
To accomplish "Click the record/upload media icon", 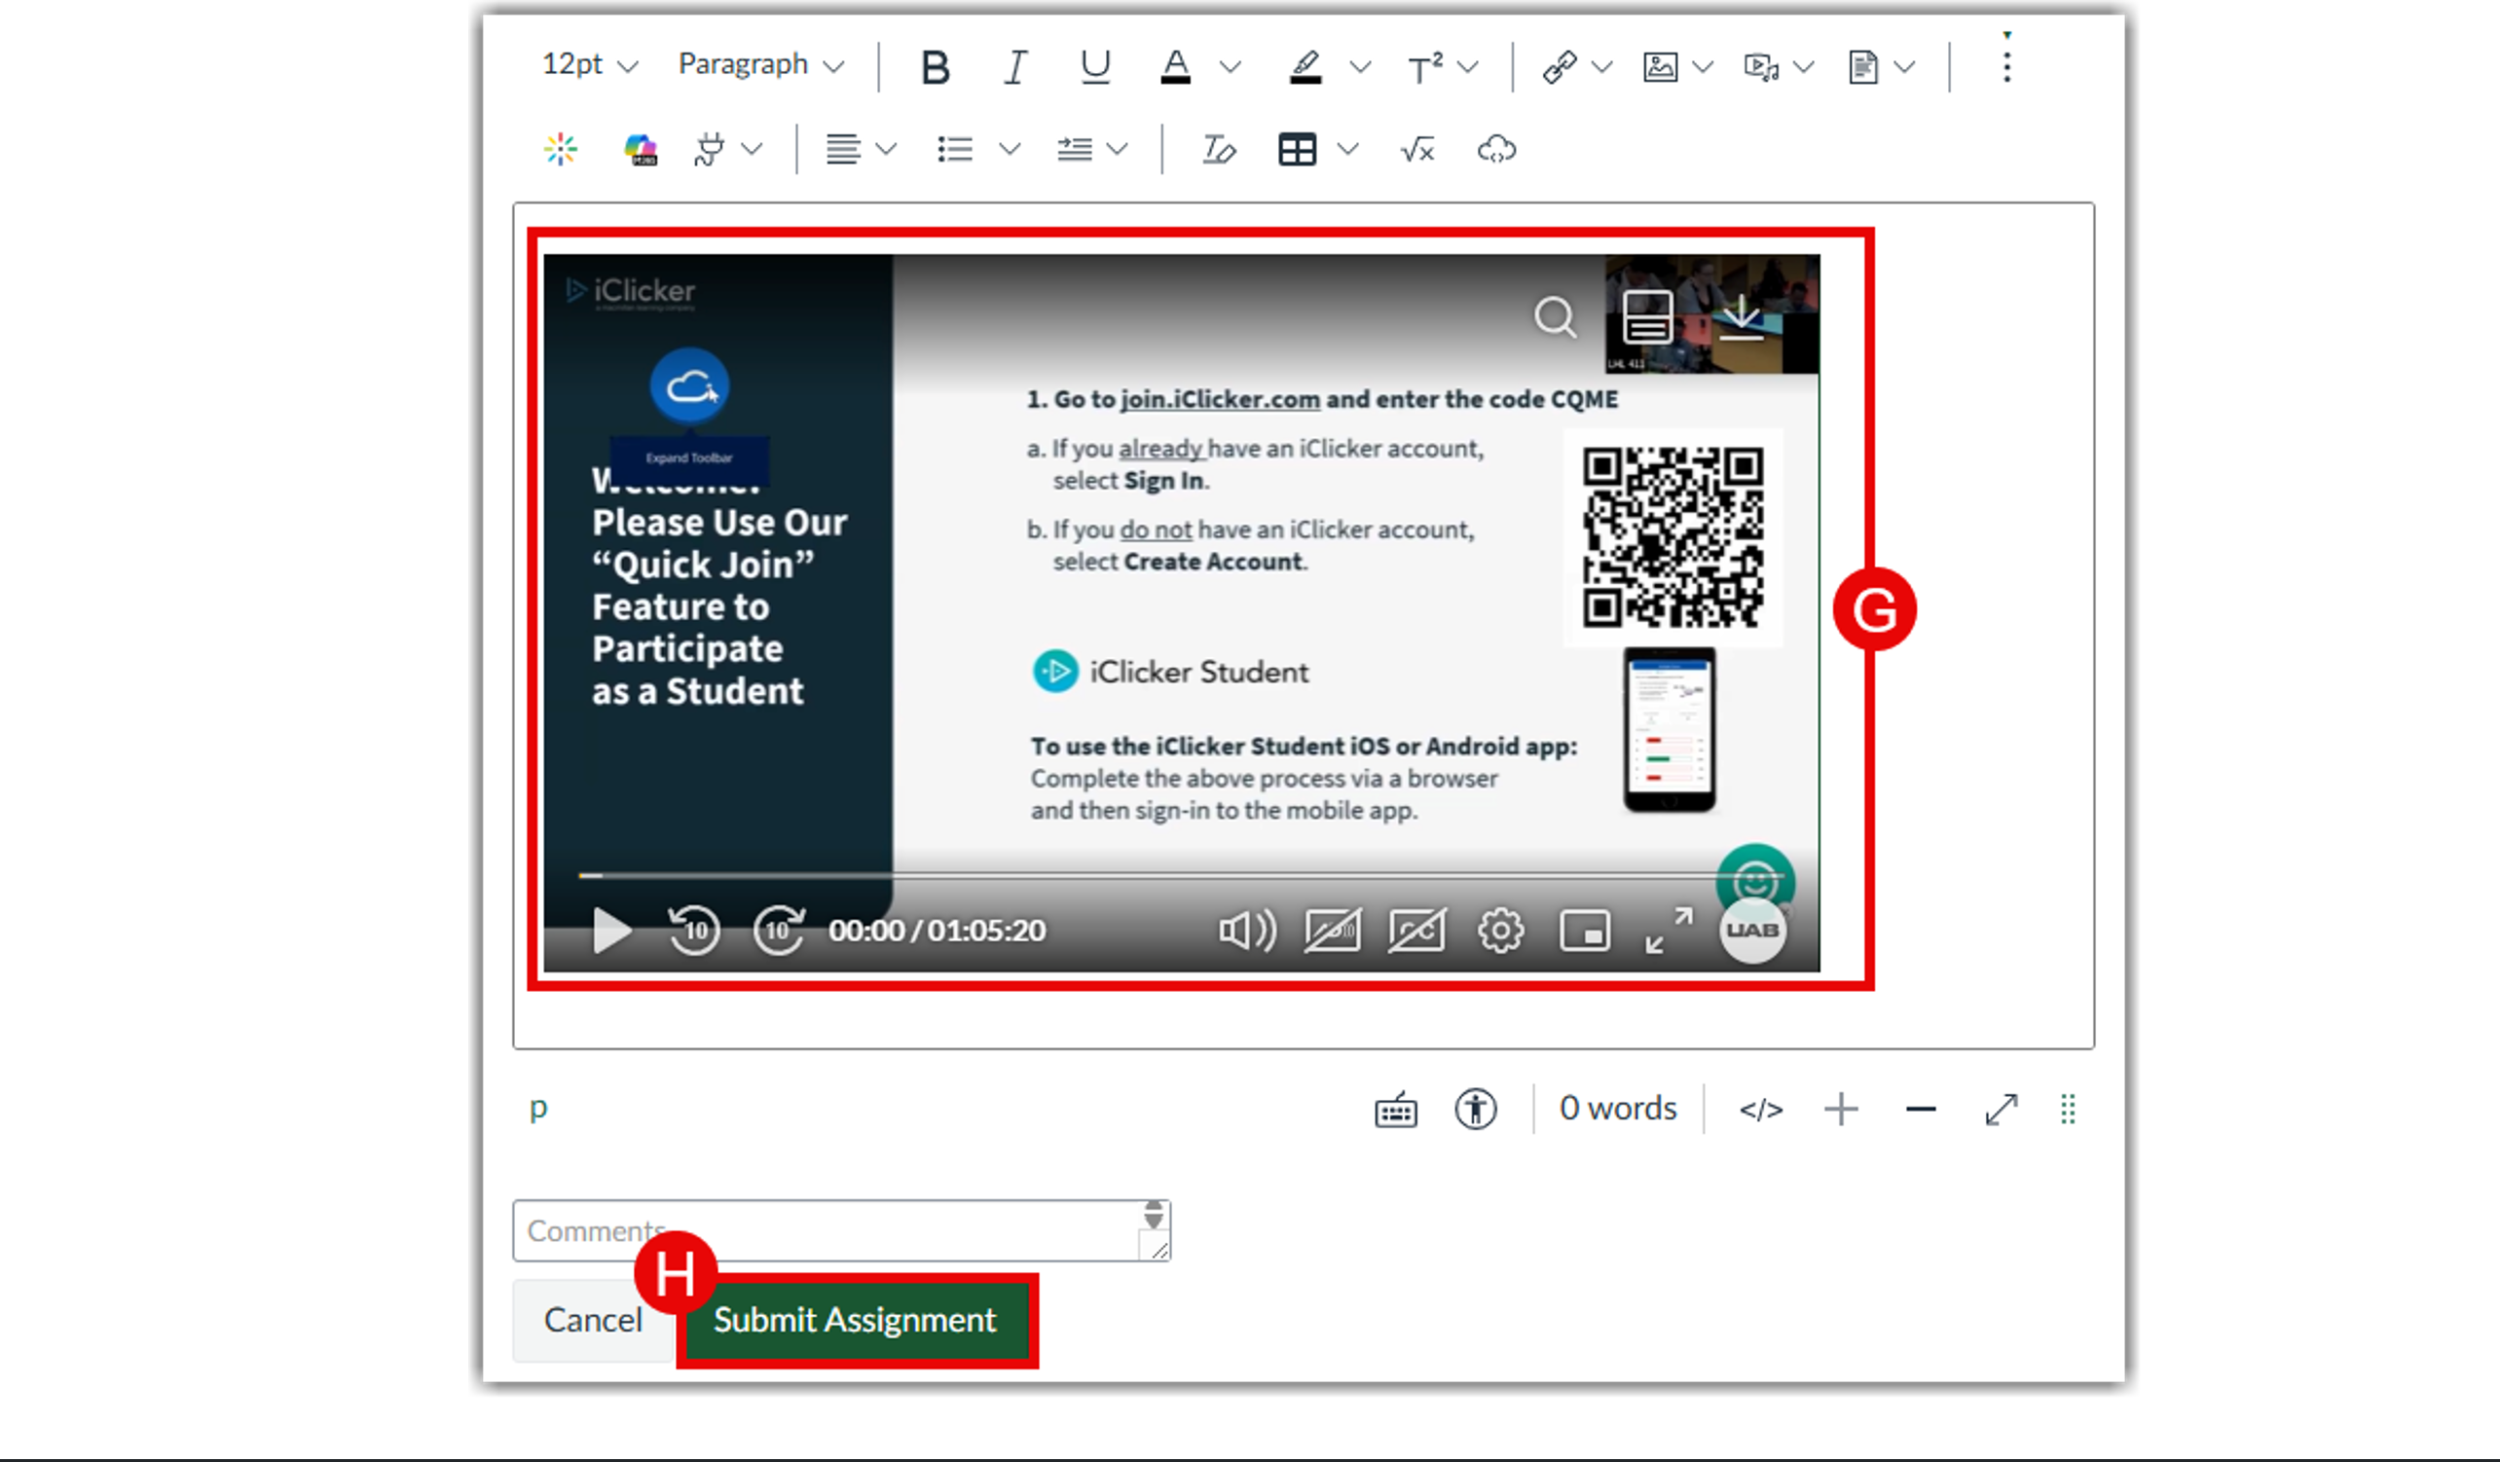I will [x=1761, y=67].
